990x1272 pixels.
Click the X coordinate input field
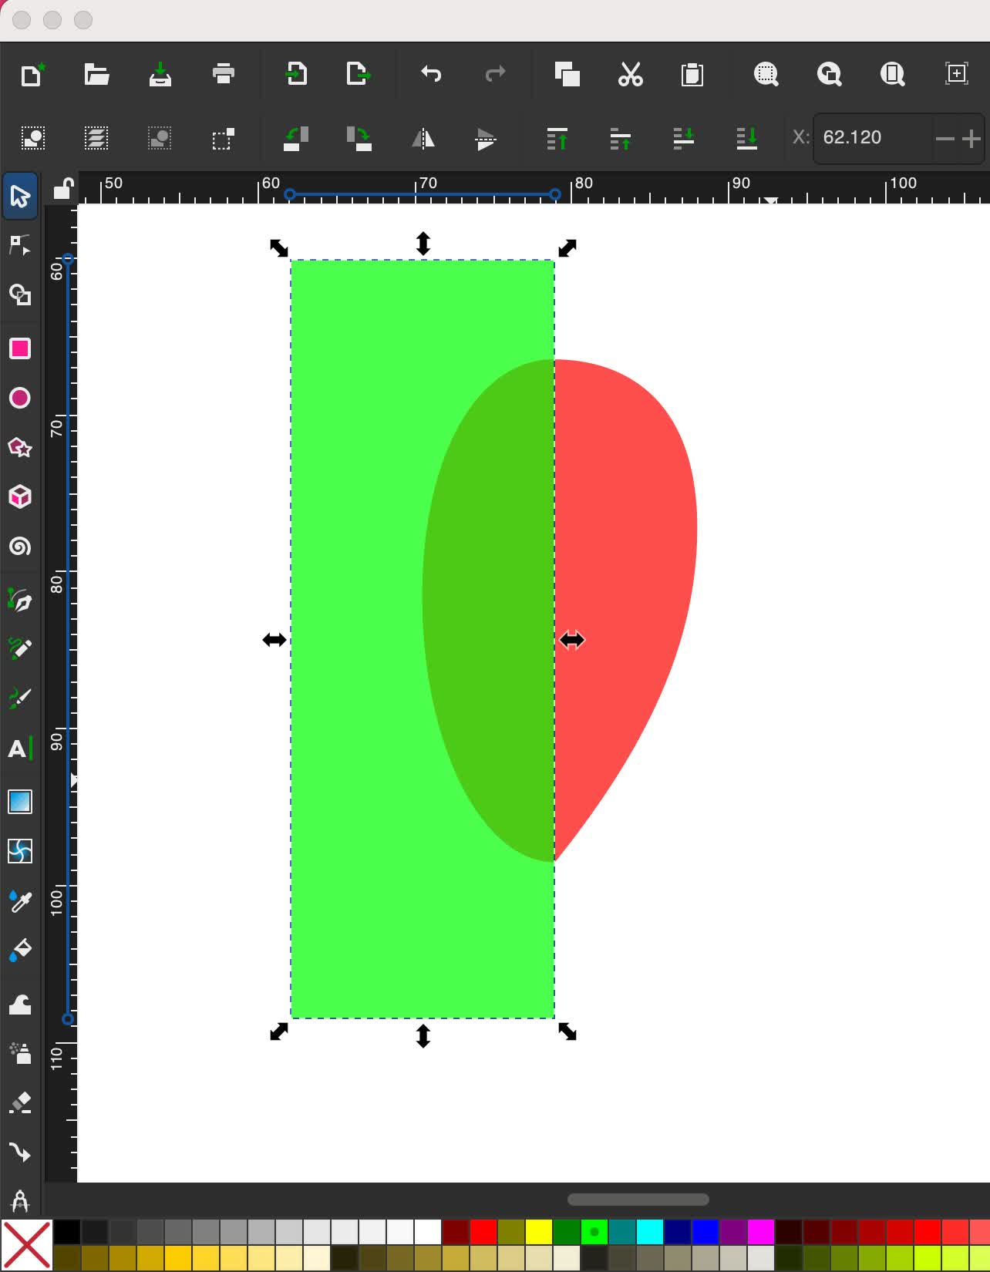tap(871, 138)
